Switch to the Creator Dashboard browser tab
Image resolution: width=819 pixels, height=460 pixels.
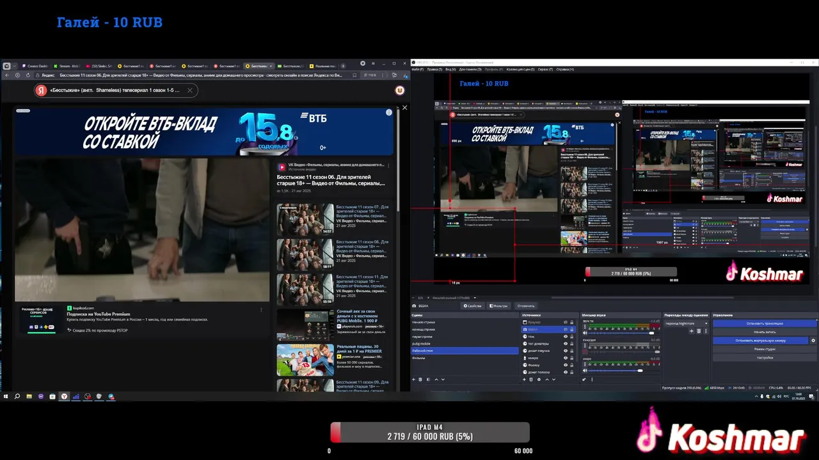(35, 66)
